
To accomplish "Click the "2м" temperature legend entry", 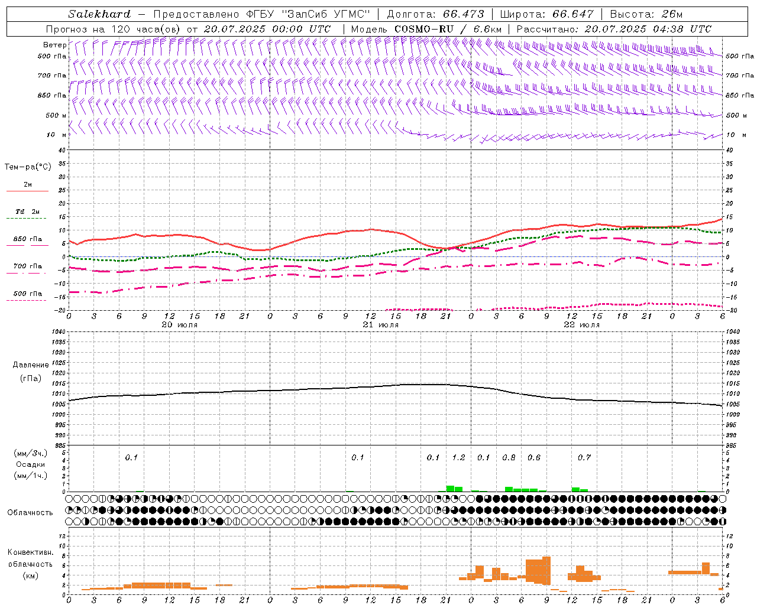I will coord(28,184).
